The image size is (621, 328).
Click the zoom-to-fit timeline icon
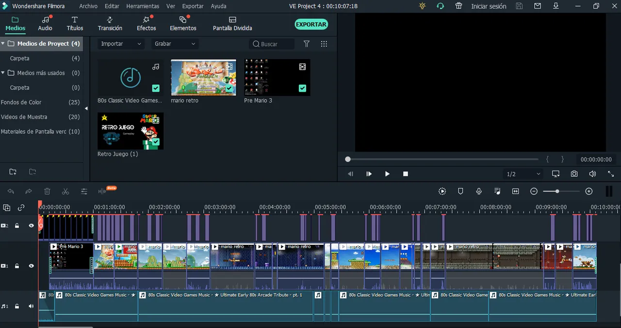(516, 191)
